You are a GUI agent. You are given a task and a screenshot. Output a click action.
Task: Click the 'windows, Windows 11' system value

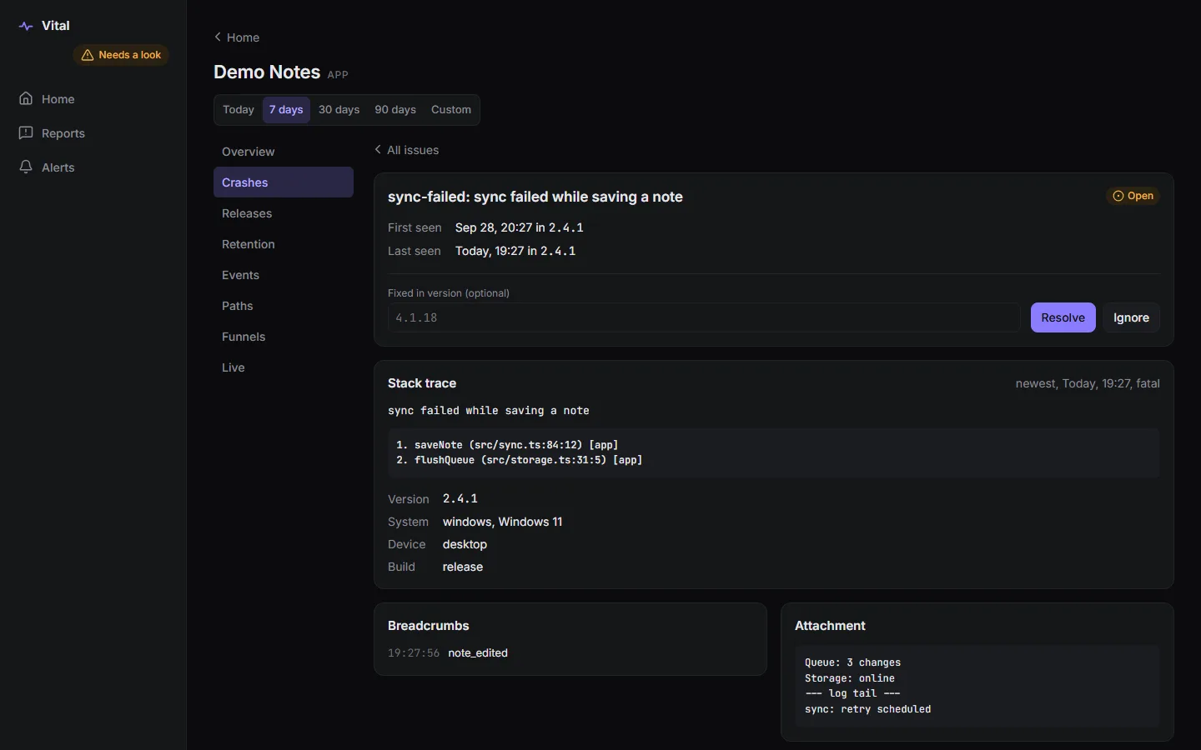[502, 522]
